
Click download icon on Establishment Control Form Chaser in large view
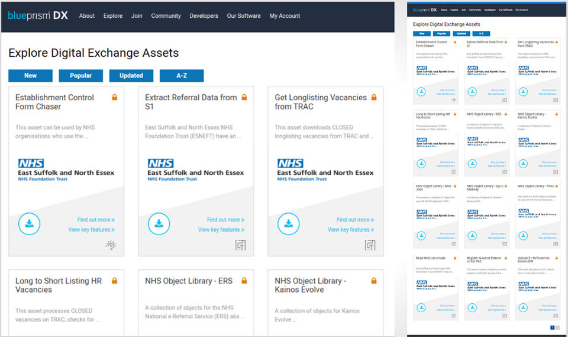(x=29, y=224)
